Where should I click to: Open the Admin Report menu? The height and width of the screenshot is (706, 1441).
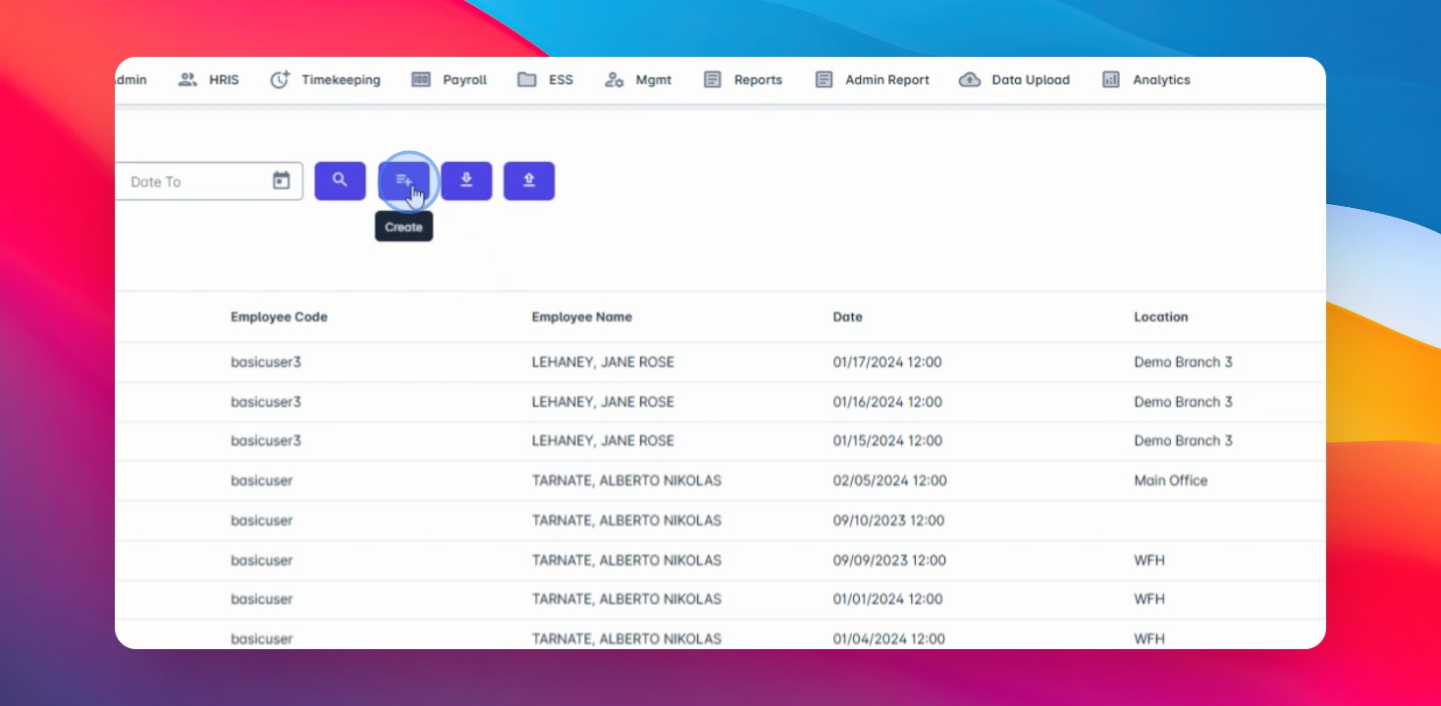pos(873,80)
